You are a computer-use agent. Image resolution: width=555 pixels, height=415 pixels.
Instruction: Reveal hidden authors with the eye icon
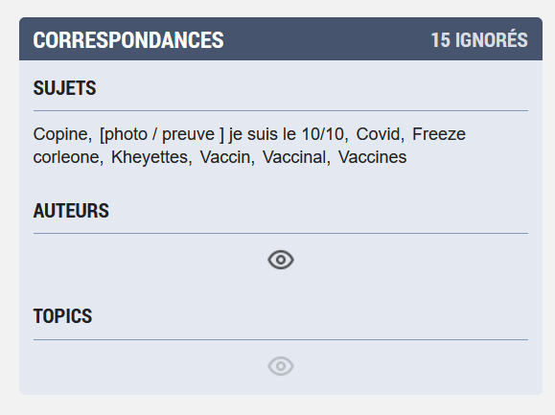[281, 260]
